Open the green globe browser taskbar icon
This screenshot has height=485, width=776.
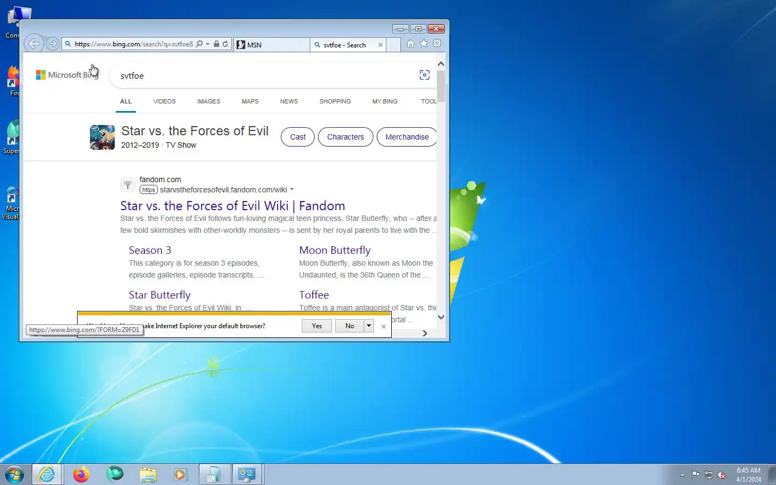pos(115,474)
